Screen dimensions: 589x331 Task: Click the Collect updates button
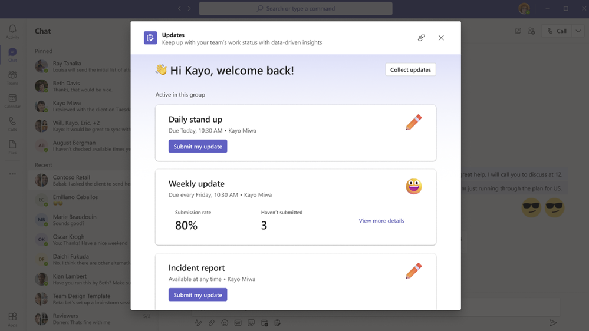tap(410, 70)
